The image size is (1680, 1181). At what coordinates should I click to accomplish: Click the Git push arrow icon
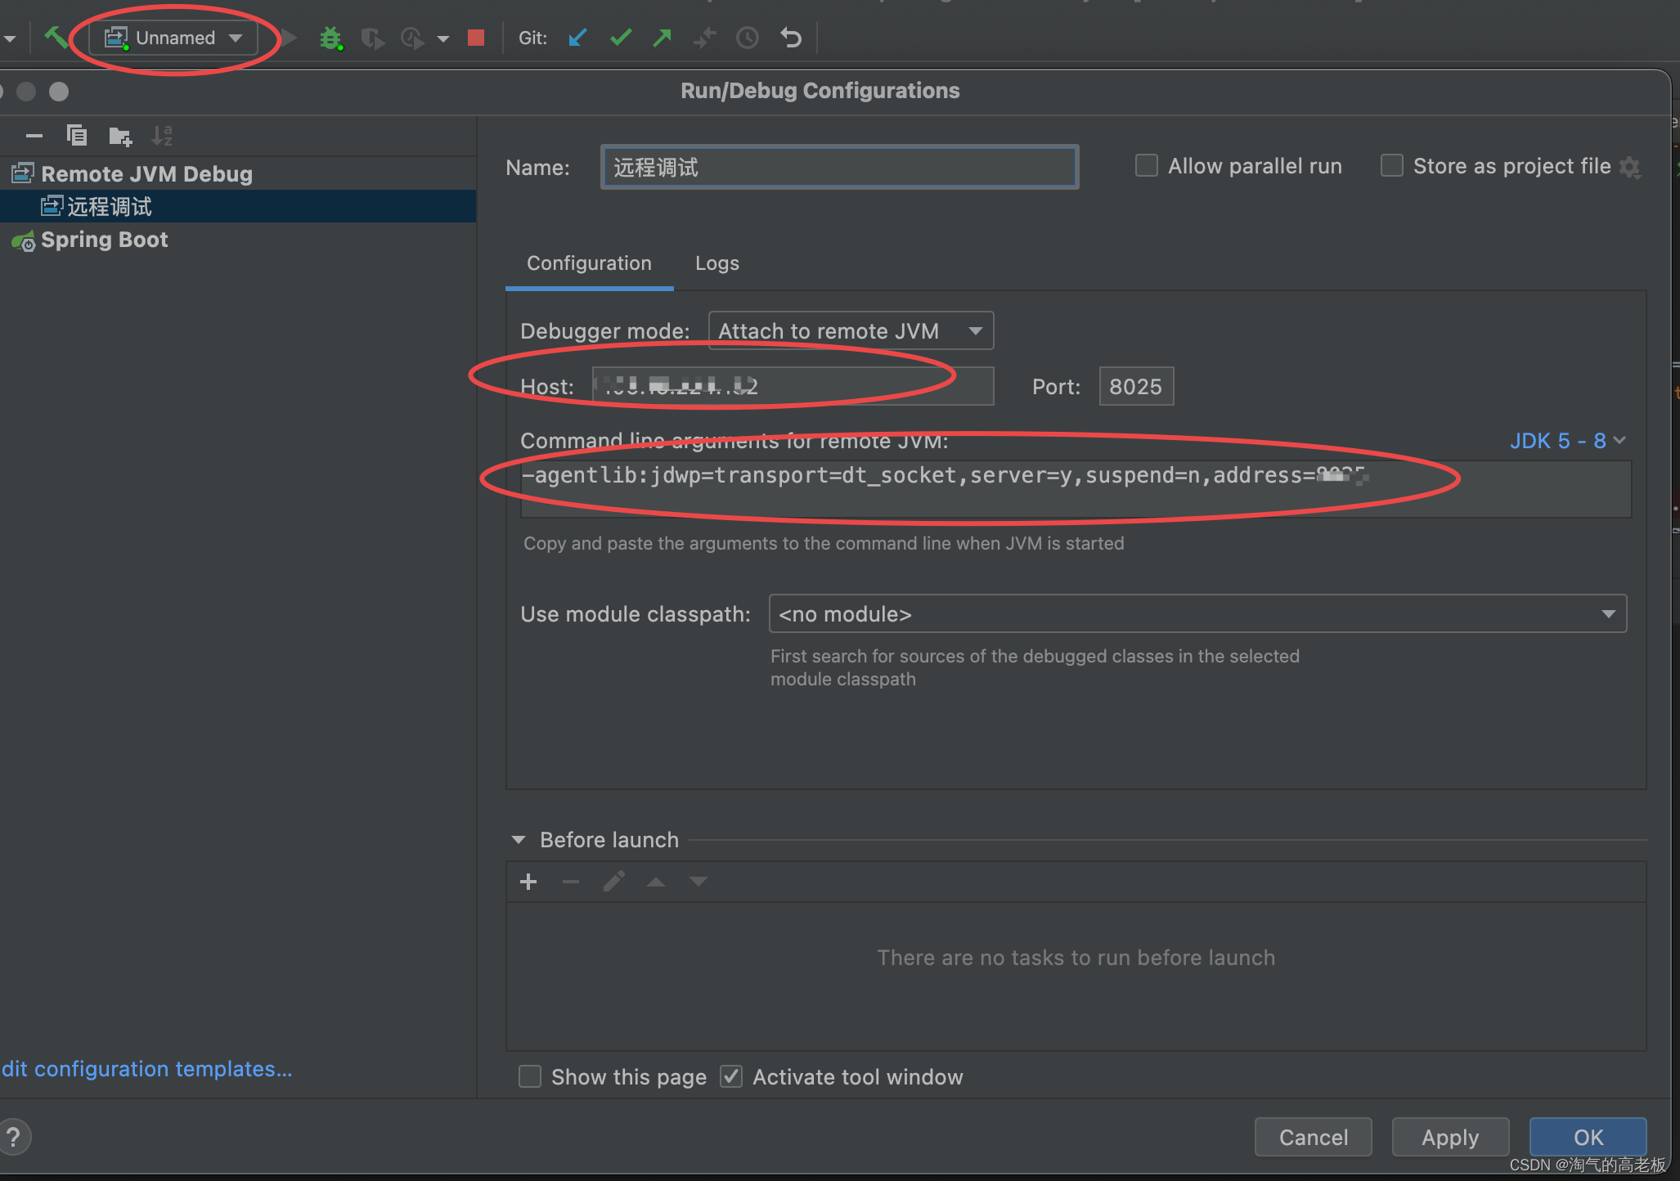tap(663, 38)
